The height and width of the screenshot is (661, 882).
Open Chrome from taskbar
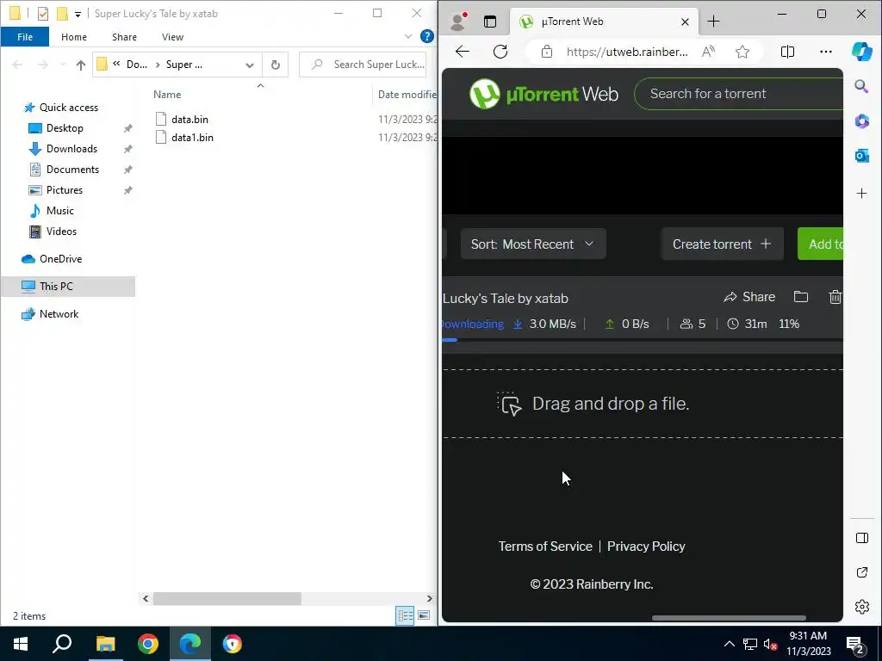pyautogui.click(x=148, y=644)
